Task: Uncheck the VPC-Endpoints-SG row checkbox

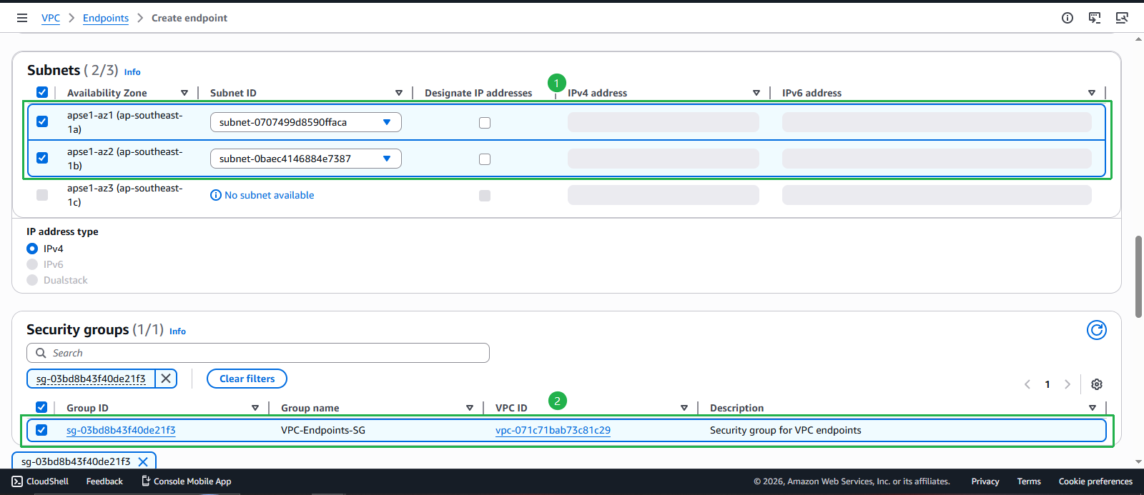Action: pyautogui.click(x=41, y=430)
